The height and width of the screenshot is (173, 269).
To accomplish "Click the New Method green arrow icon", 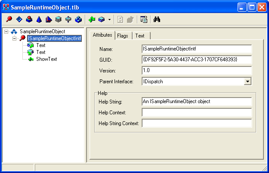I will 91,19.
